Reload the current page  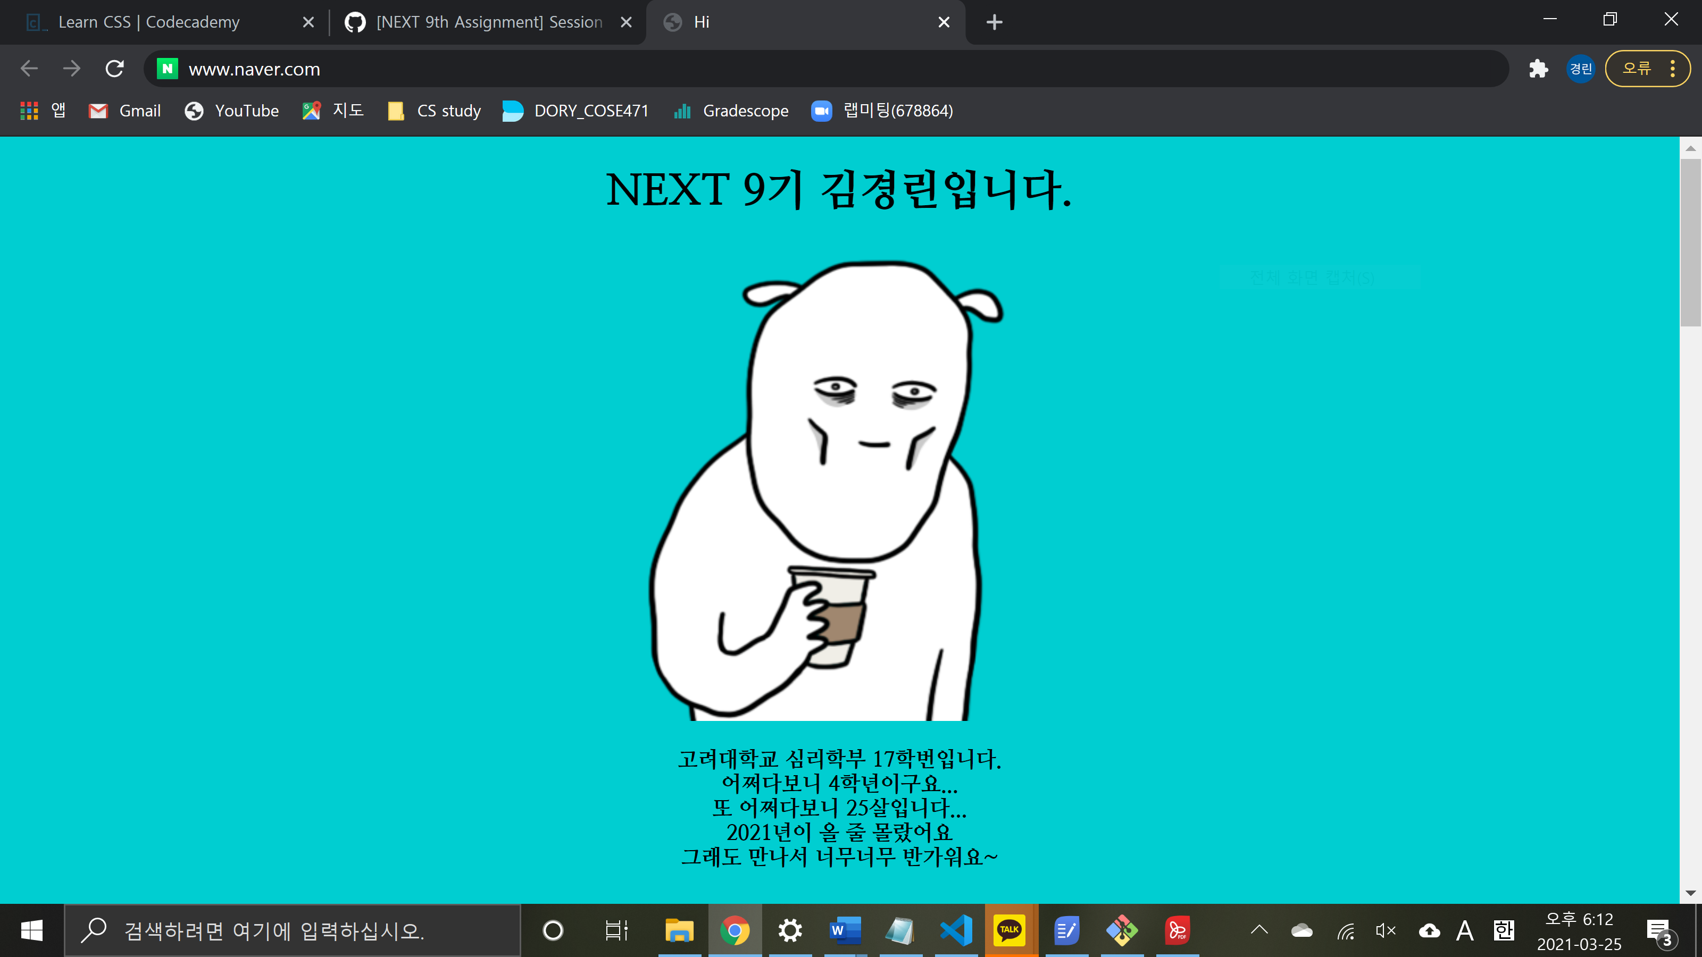pyautogui.click(x=114, y=68)
